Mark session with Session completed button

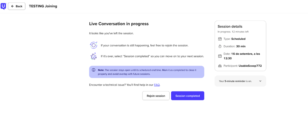[188, 96]
